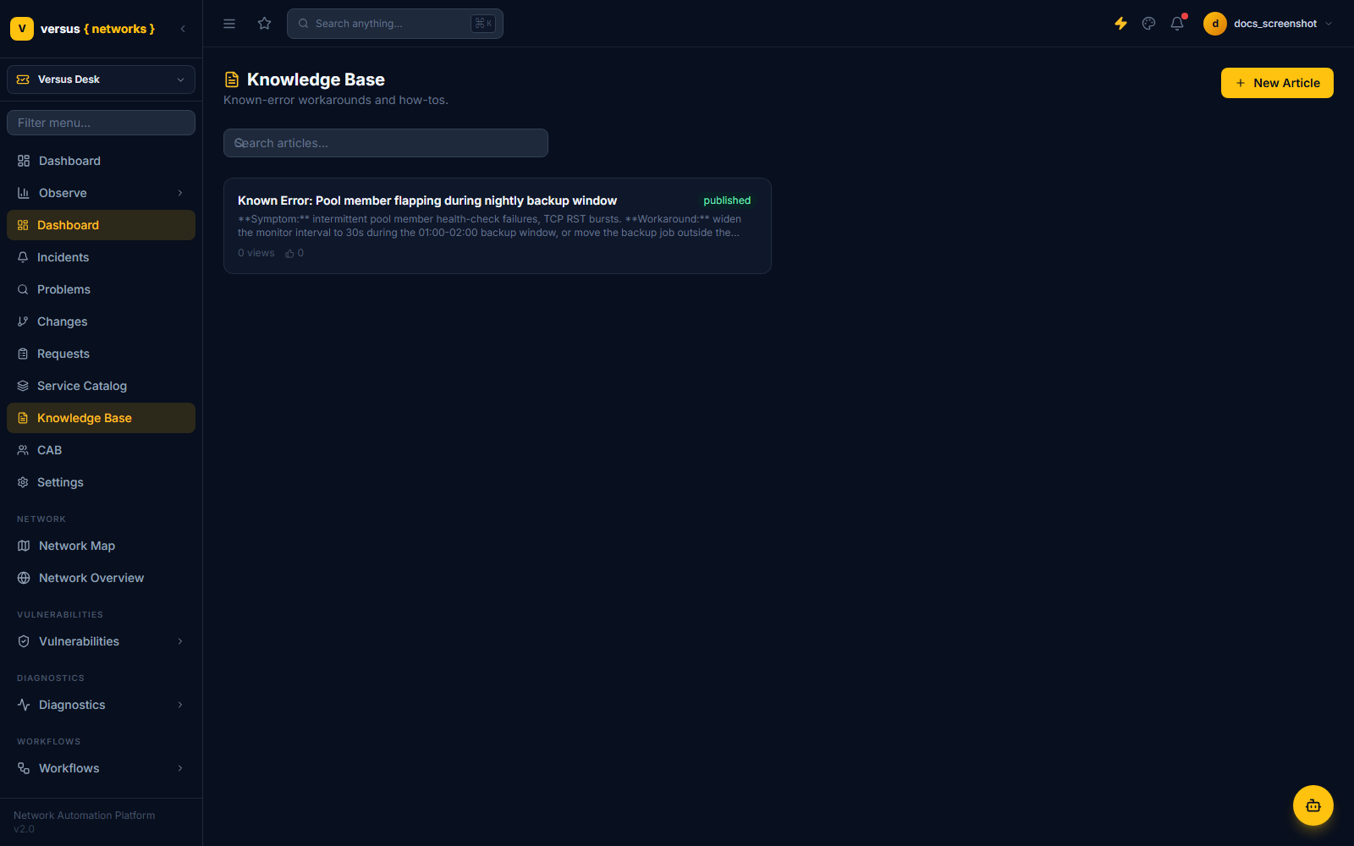Go to the top Dashboard menu item
Viewport: 1354px width, 846px height.
click(101, 161)
